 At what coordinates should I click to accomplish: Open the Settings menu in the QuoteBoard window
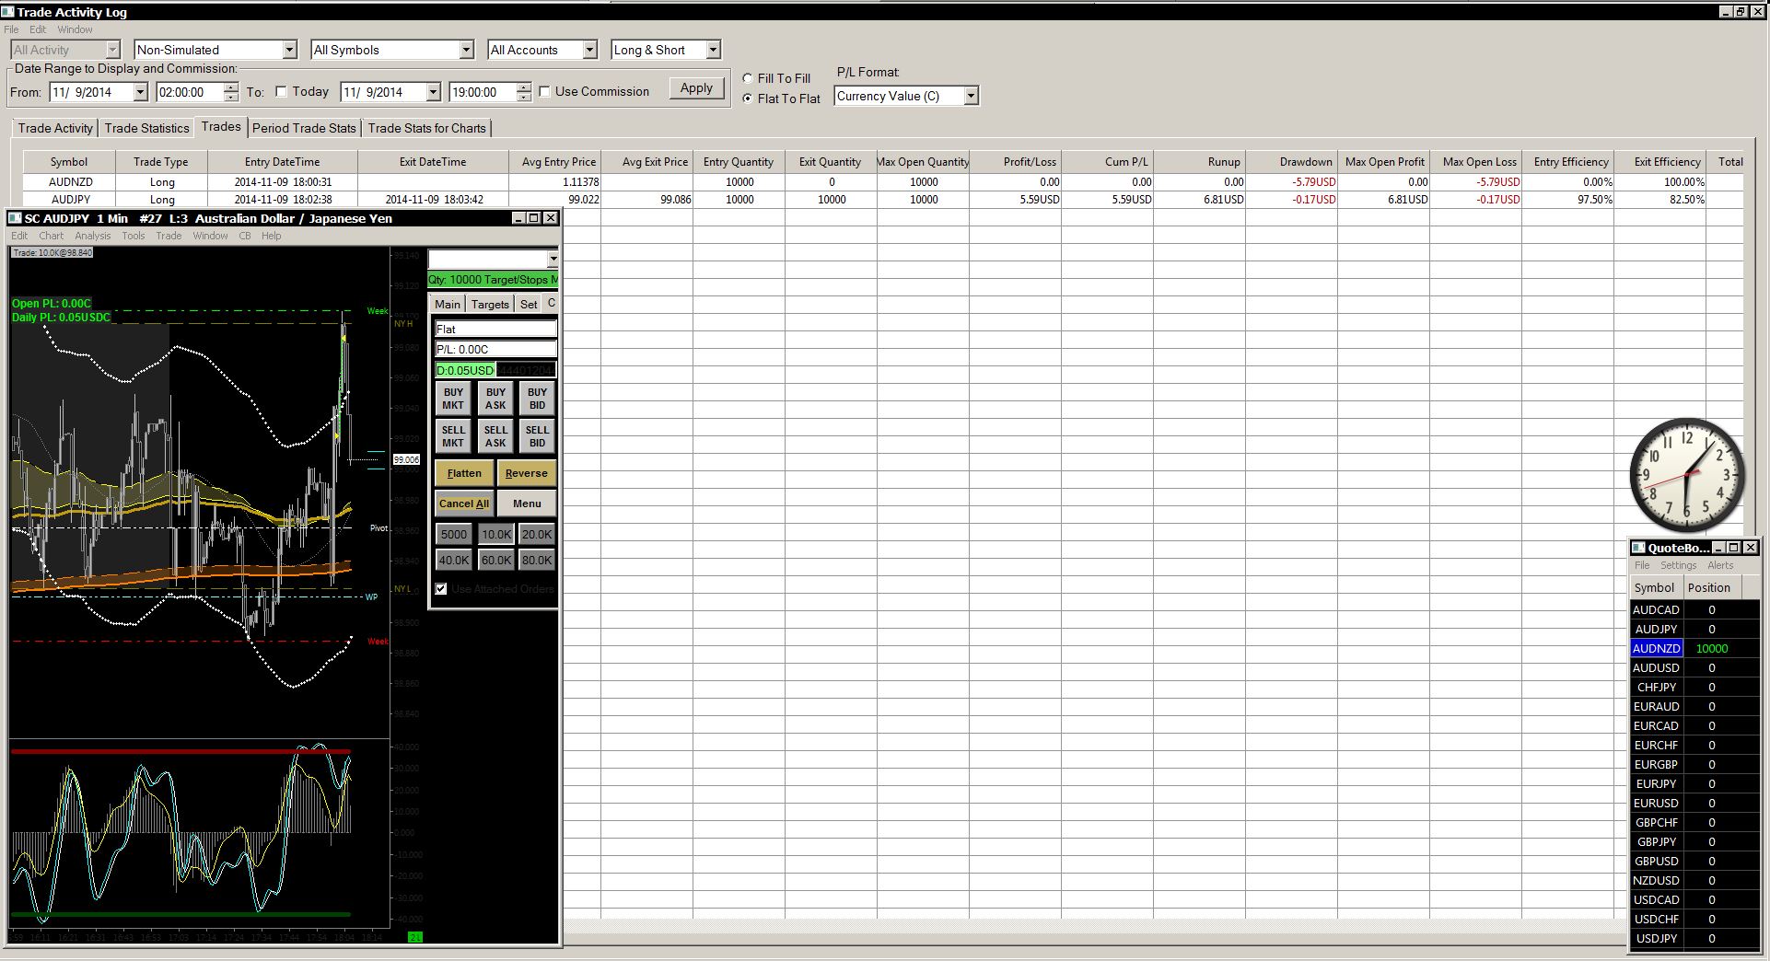pos(1678,565)
